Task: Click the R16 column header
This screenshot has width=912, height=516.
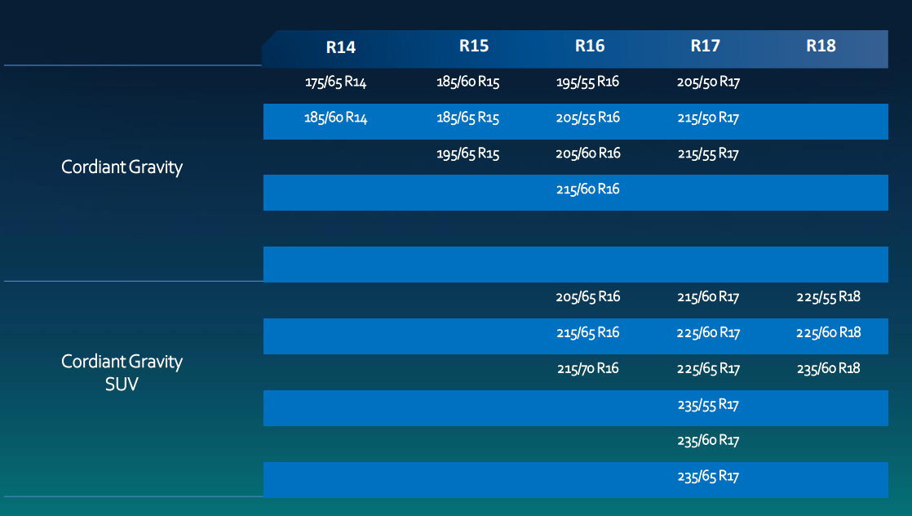Action: pos(590,46)
